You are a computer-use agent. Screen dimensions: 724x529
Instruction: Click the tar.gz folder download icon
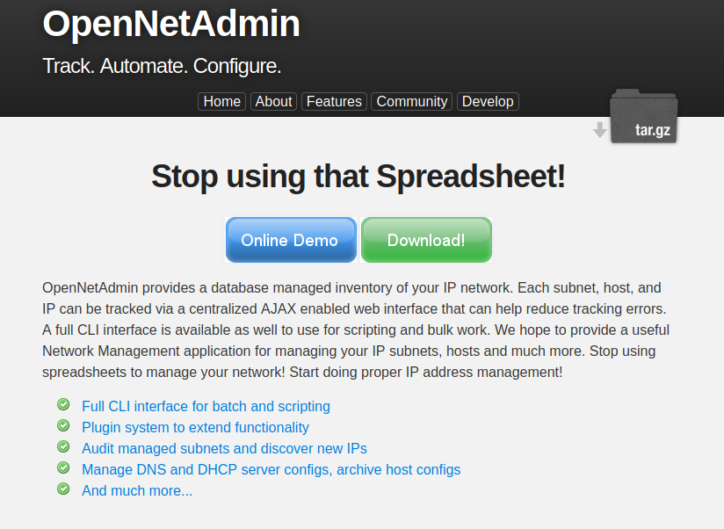tap(644, 116)
